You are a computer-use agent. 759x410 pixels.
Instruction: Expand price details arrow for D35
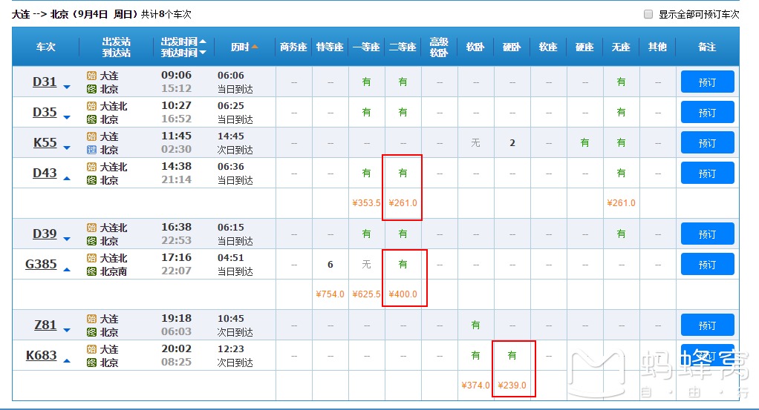point(67,117)
